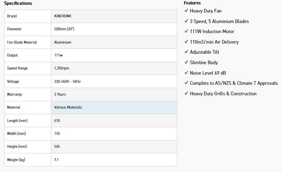Screen dimensions: 282x172
Task: Click the checkmark before 110m3/min Air Delivery
Action: (186, 42)
